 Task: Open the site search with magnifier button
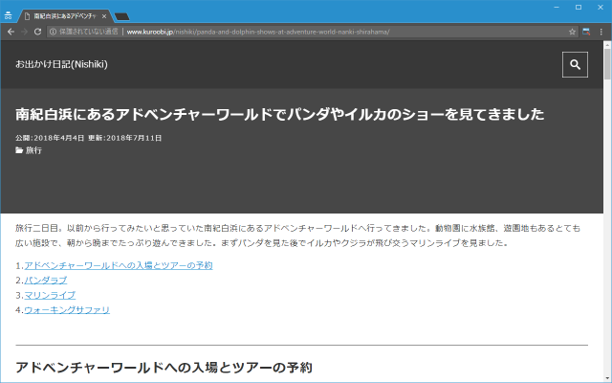point(575,64)
